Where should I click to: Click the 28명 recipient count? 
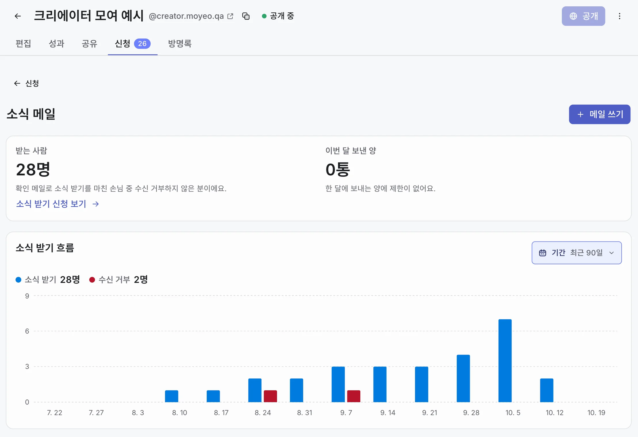click(33, 169)
